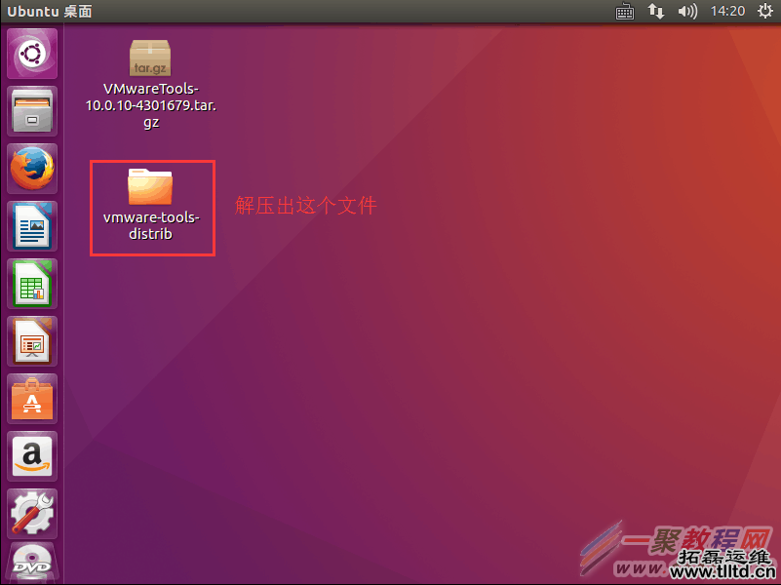Screen dimensions: 781x585
Task: Launch the Amazon app
Action: pyautogui.click(x=31, y=455)
